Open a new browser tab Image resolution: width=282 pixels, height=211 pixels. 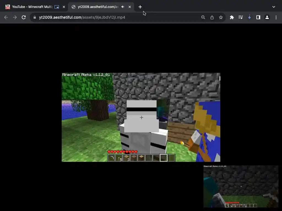[140, 7]
